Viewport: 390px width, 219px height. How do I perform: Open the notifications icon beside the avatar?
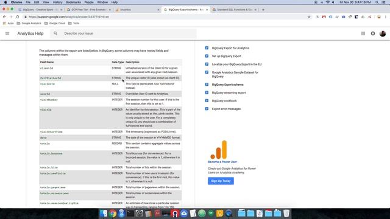coord(373,33)
